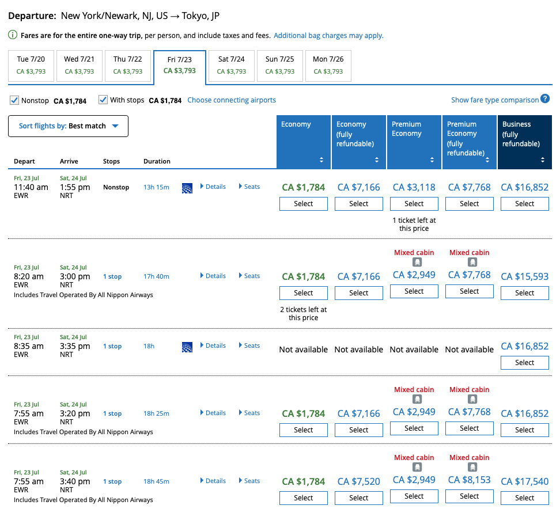Click the United logo on 8:35 am flight
Screen dimensions: 560x509
point(187,347)
